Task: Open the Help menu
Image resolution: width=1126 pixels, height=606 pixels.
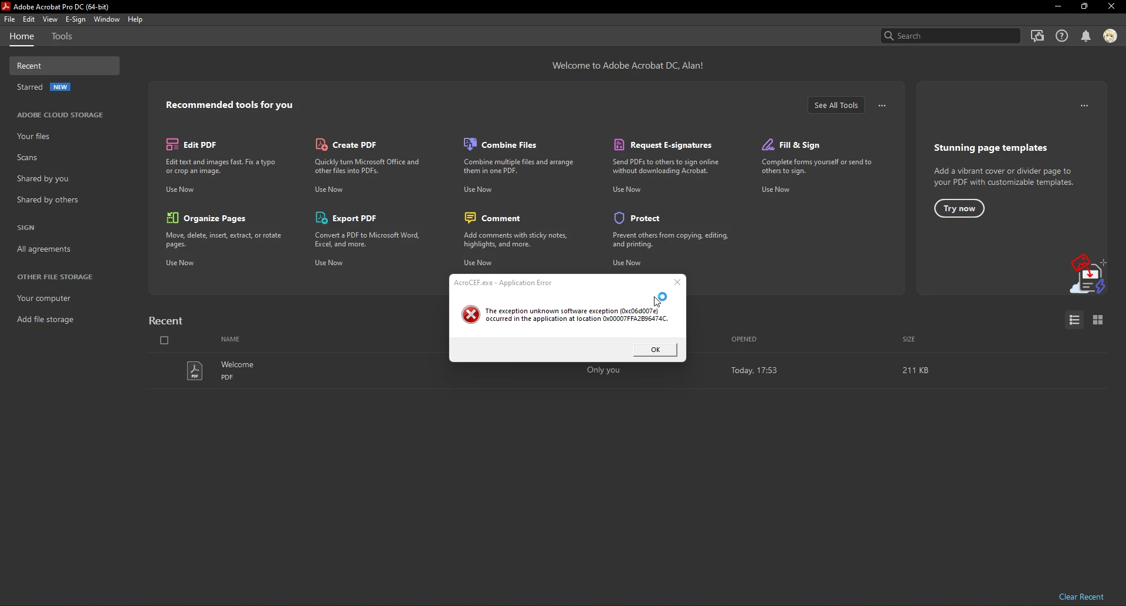Action: tap(135, 19)
